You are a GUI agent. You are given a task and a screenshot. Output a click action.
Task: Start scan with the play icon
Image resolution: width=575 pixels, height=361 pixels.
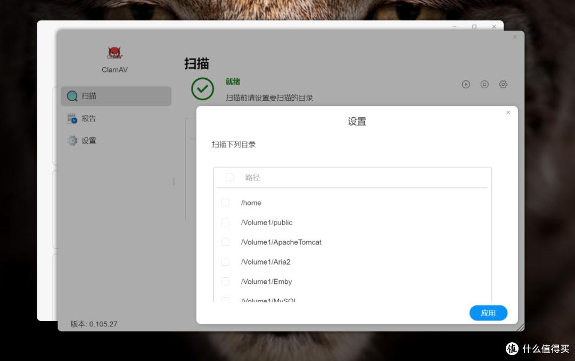(x=466, y=84)
